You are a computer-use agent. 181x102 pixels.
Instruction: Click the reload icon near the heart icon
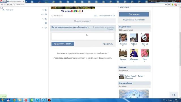coord(166,5)
